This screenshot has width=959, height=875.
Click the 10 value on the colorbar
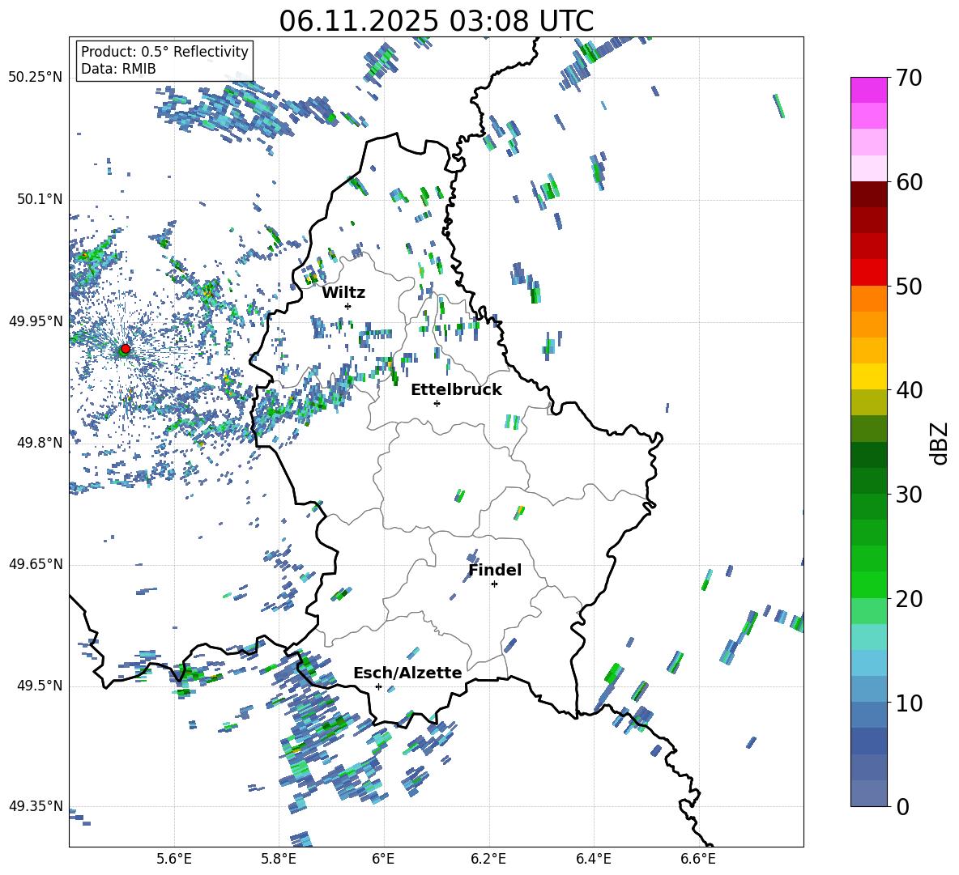tap(909, 703)
